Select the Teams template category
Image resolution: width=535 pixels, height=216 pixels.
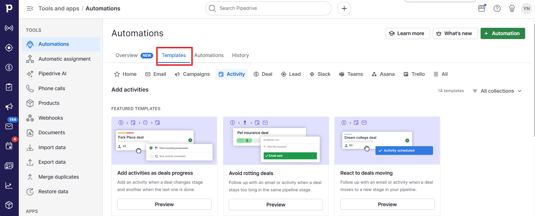coord(351,74)
